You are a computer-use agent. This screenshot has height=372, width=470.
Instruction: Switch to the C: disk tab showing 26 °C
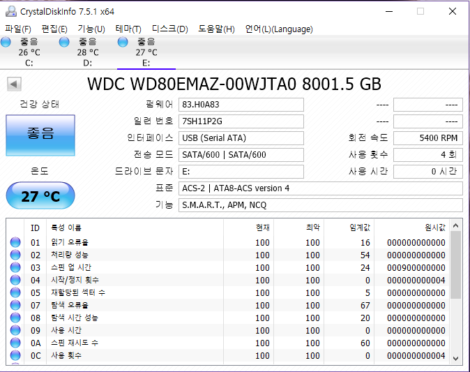pyautogui.click(x=29, y=52)
